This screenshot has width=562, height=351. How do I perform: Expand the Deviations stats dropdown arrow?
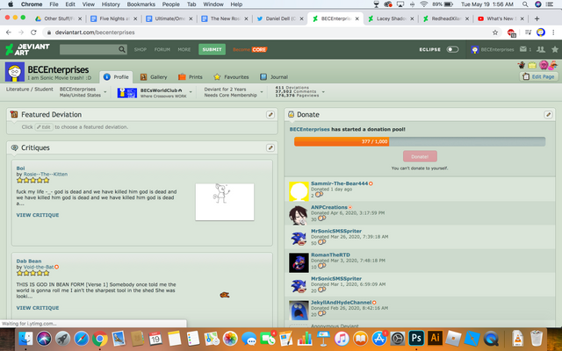pyautogui.click(x=323, y=92)
